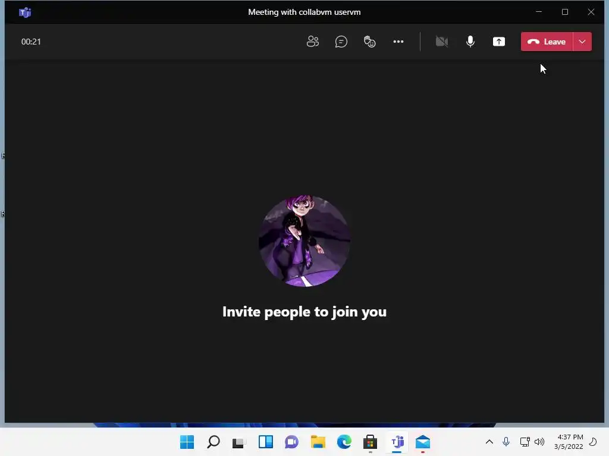Open the participants panel icon
The height and width of the screenshot is (456, 609).
[x=313, y=42]
